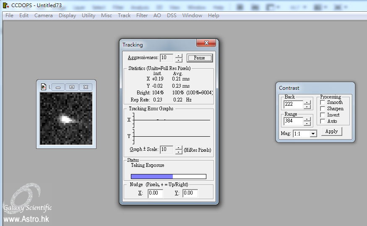Restore the small star image window
This screenshot has height=226, width=367.
click(x=72, y=87)
